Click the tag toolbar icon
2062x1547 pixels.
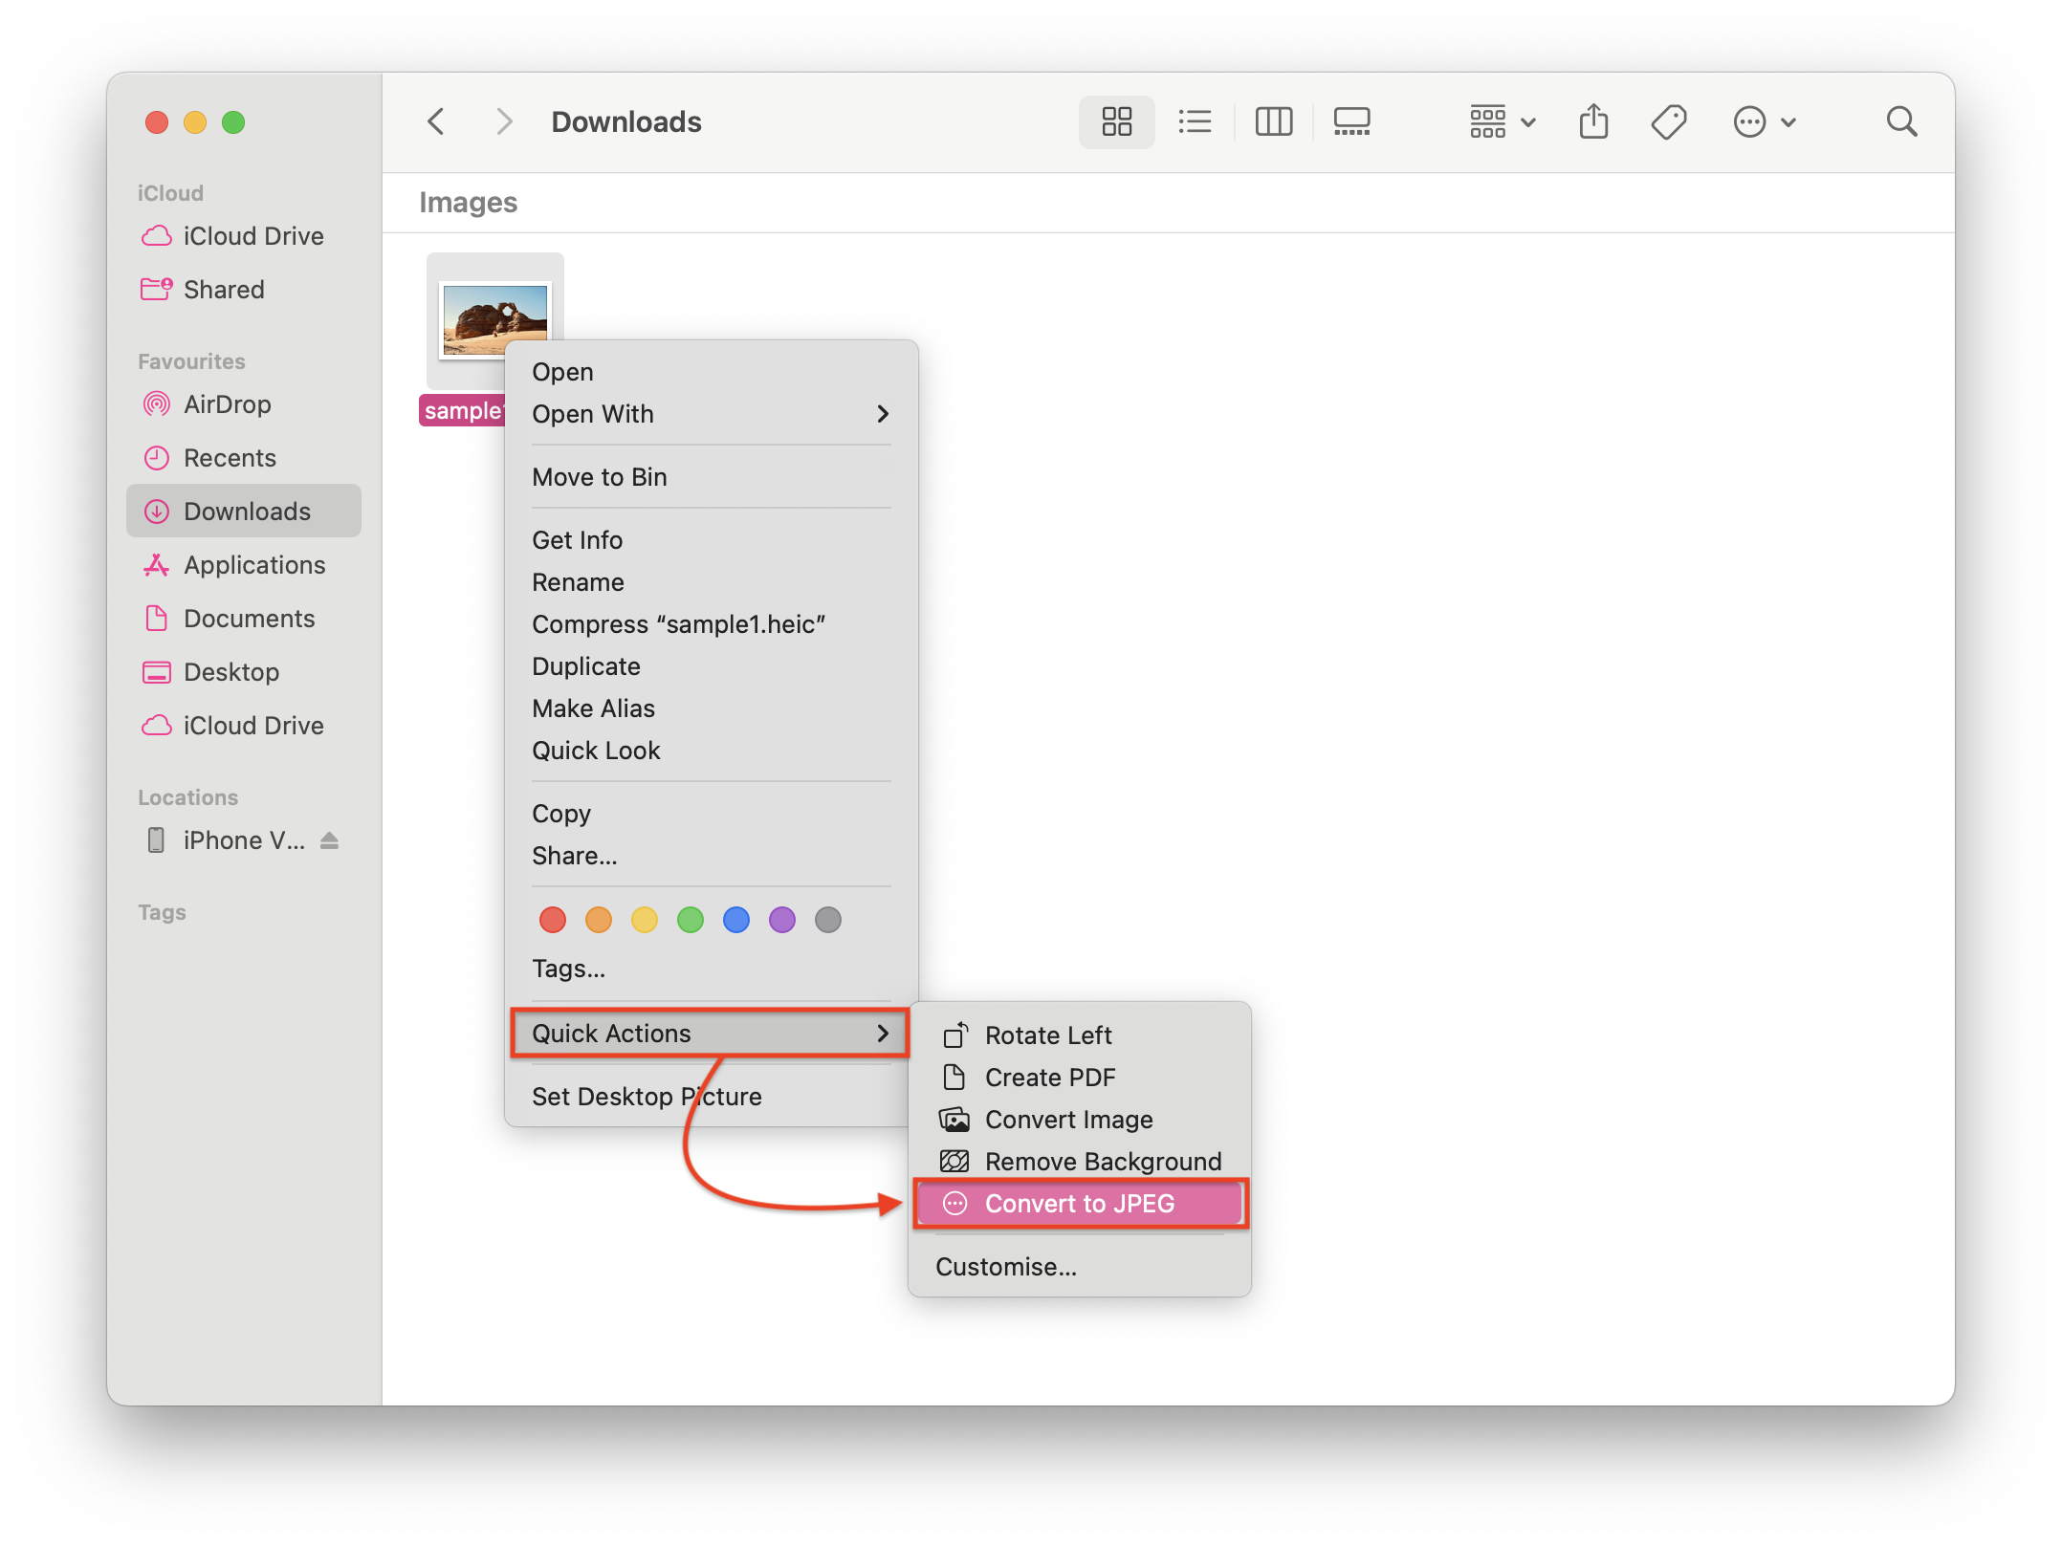click(1669, 122)
